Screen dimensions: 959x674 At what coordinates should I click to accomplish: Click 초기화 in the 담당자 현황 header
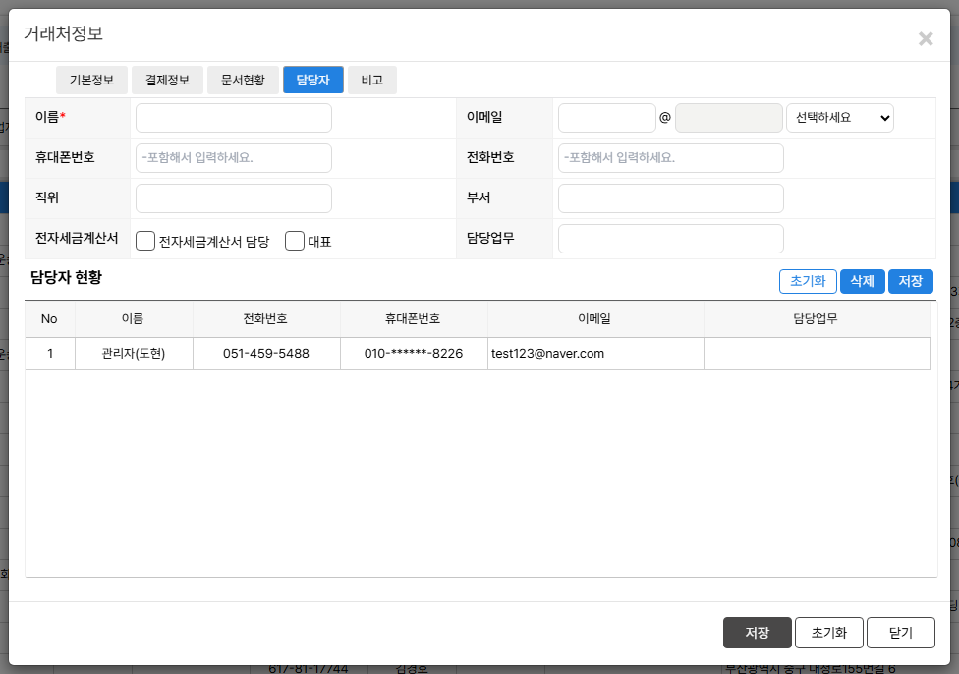808,281
